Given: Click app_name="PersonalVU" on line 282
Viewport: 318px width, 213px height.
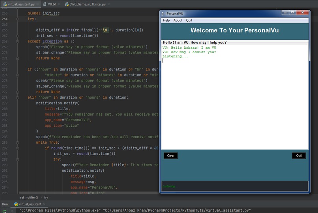Looking at the screenshot, I should [x=68, y=120].
